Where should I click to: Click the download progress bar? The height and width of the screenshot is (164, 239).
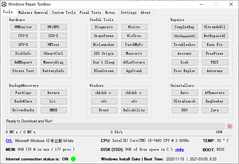click(115, 126)
